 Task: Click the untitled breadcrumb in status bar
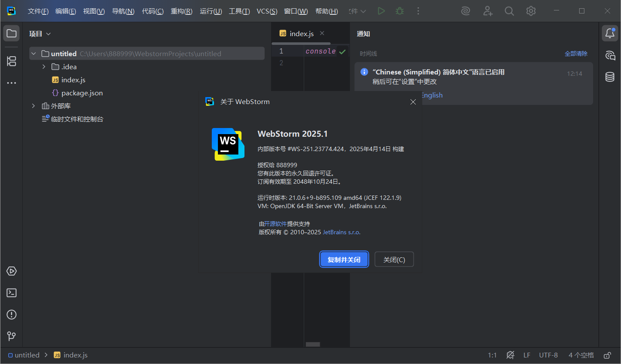click(24, 355)
